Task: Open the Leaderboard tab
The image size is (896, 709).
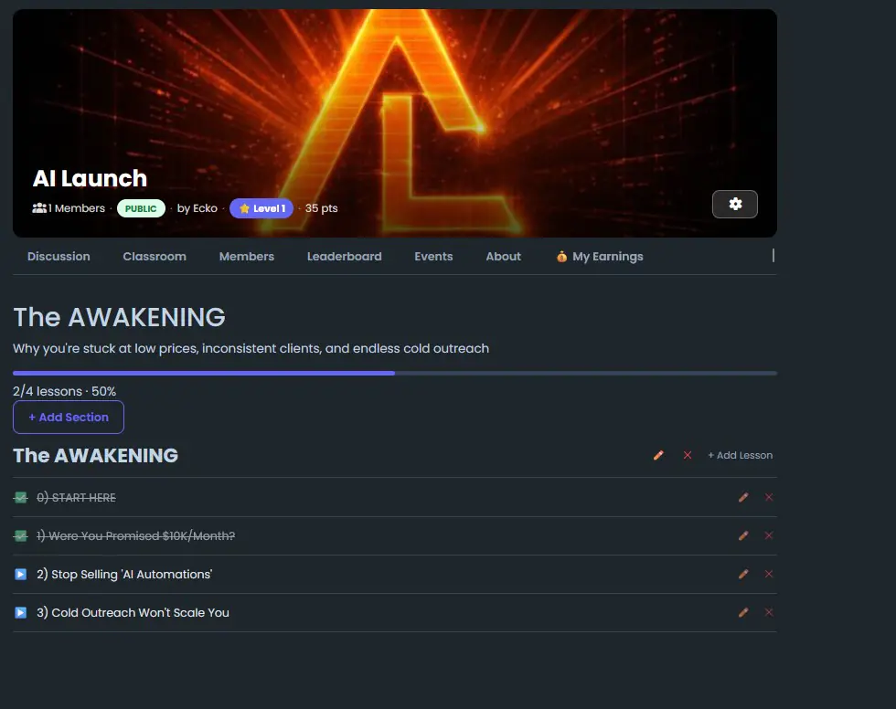Action: click(344, 257)
